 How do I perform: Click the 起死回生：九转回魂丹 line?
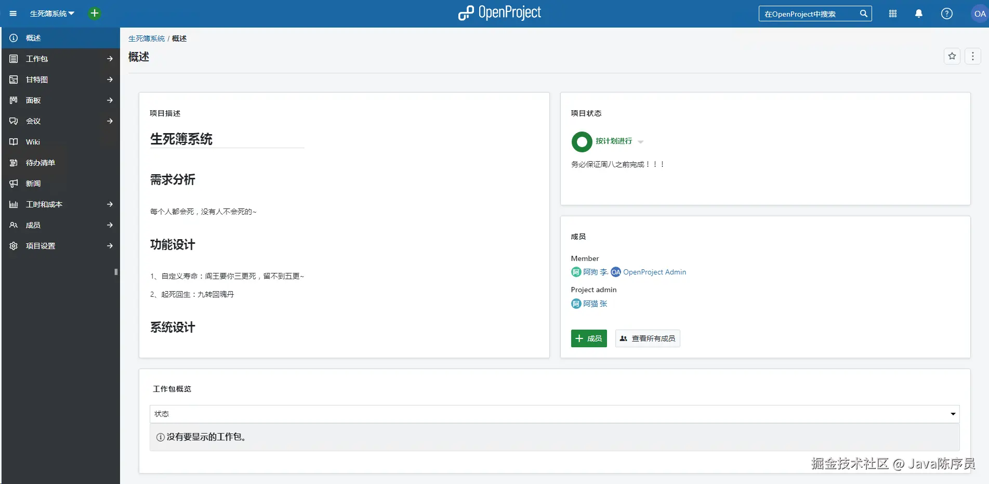pos(192,294)
